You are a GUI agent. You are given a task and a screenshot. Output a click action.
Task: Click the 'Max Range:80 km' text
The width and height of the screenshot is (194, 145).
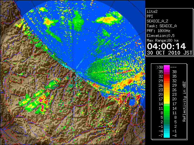pos(162,40)
